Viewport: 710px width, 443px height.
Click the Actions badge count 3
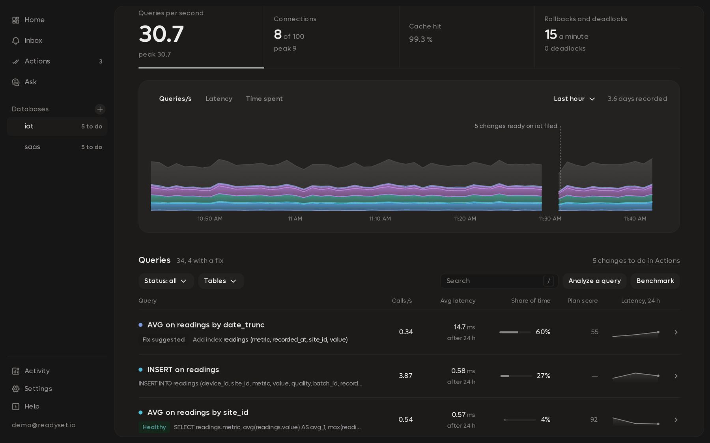click(101, 61)
